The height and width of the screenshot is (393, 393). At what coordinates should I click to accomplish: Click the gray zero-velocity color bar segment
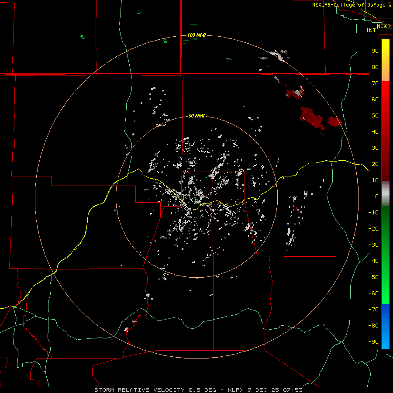386,193
